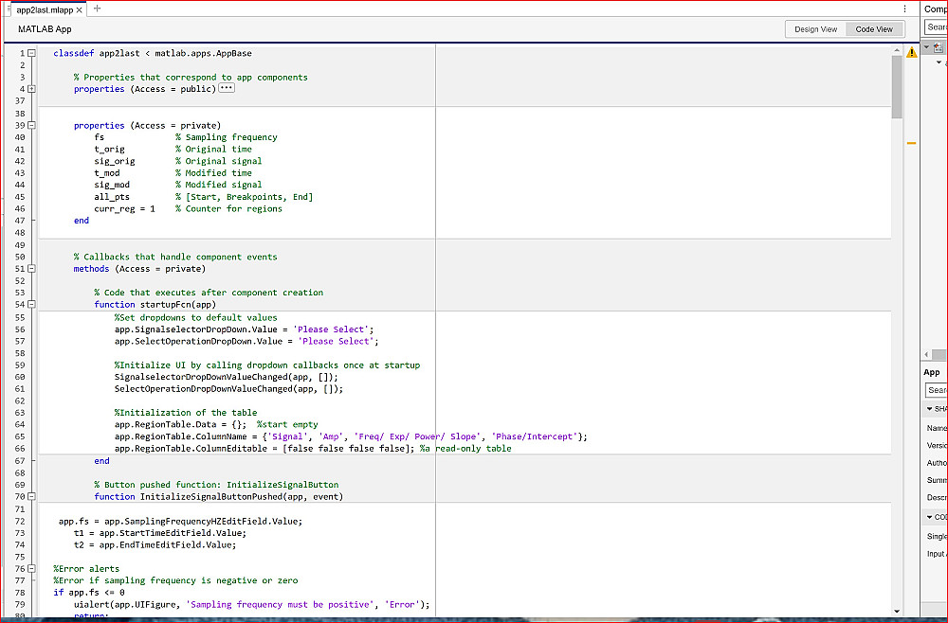Click the App panel search field
This screenshot has width=948, height=623.
[x=936, y=390]
